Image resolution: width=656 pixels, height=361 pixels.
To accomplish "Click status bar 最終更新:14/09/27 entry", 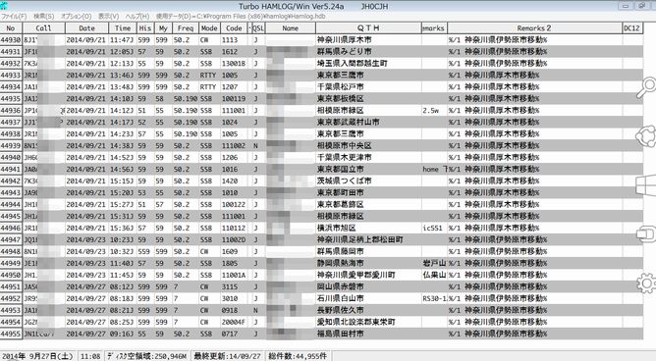I will tap(227, 356).
